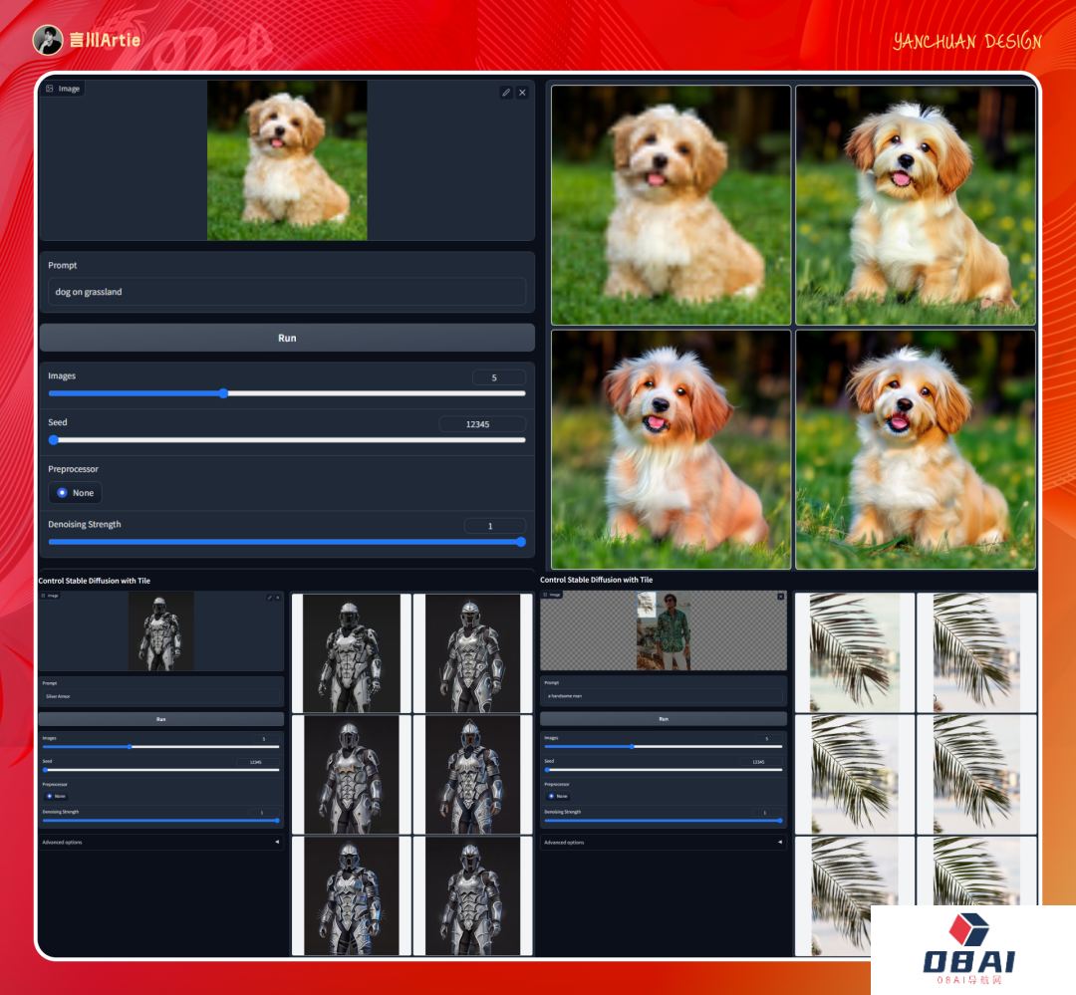Open the bottom-right generated dog output image
Screen dimensions: 1076x995
click(x=916, y=449)
